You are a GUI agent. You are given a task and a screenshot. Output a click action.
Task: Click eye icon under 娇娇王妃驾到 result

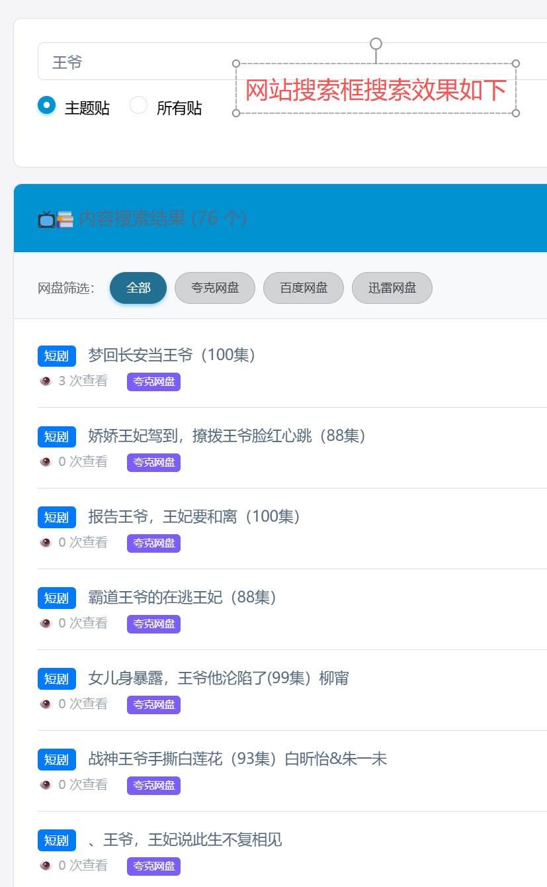pyautogui.click(x=46, y=461)
